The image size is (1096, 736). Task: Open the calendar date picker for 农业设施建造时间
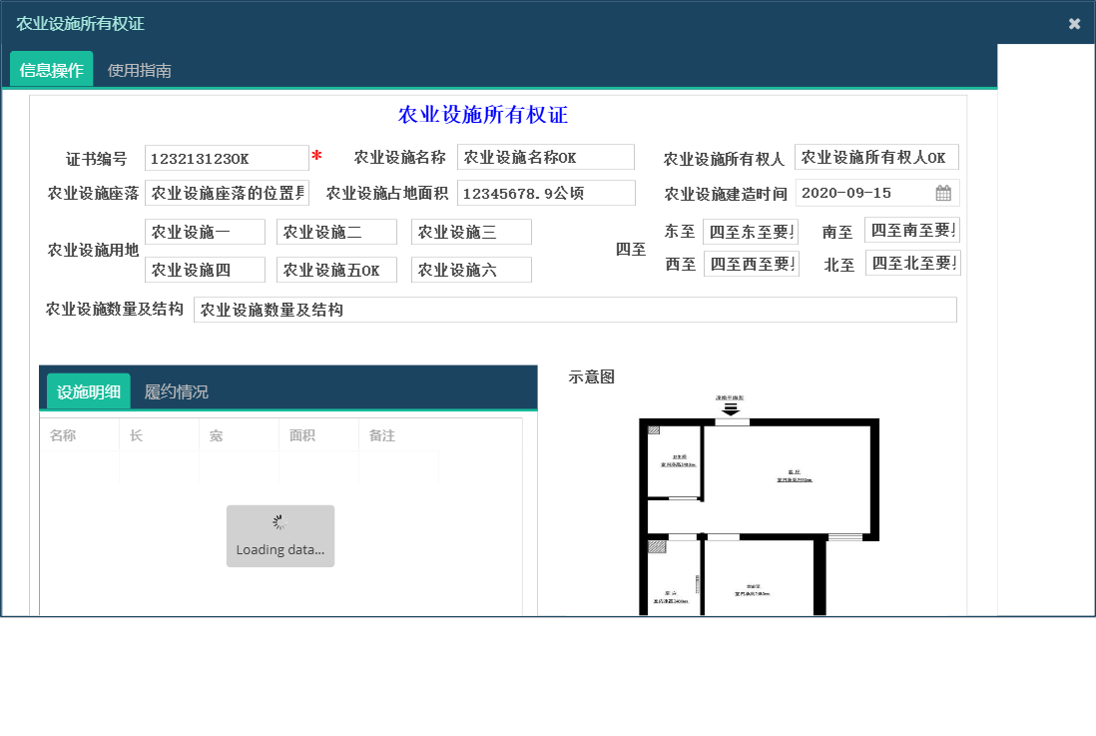coord(942,192)
